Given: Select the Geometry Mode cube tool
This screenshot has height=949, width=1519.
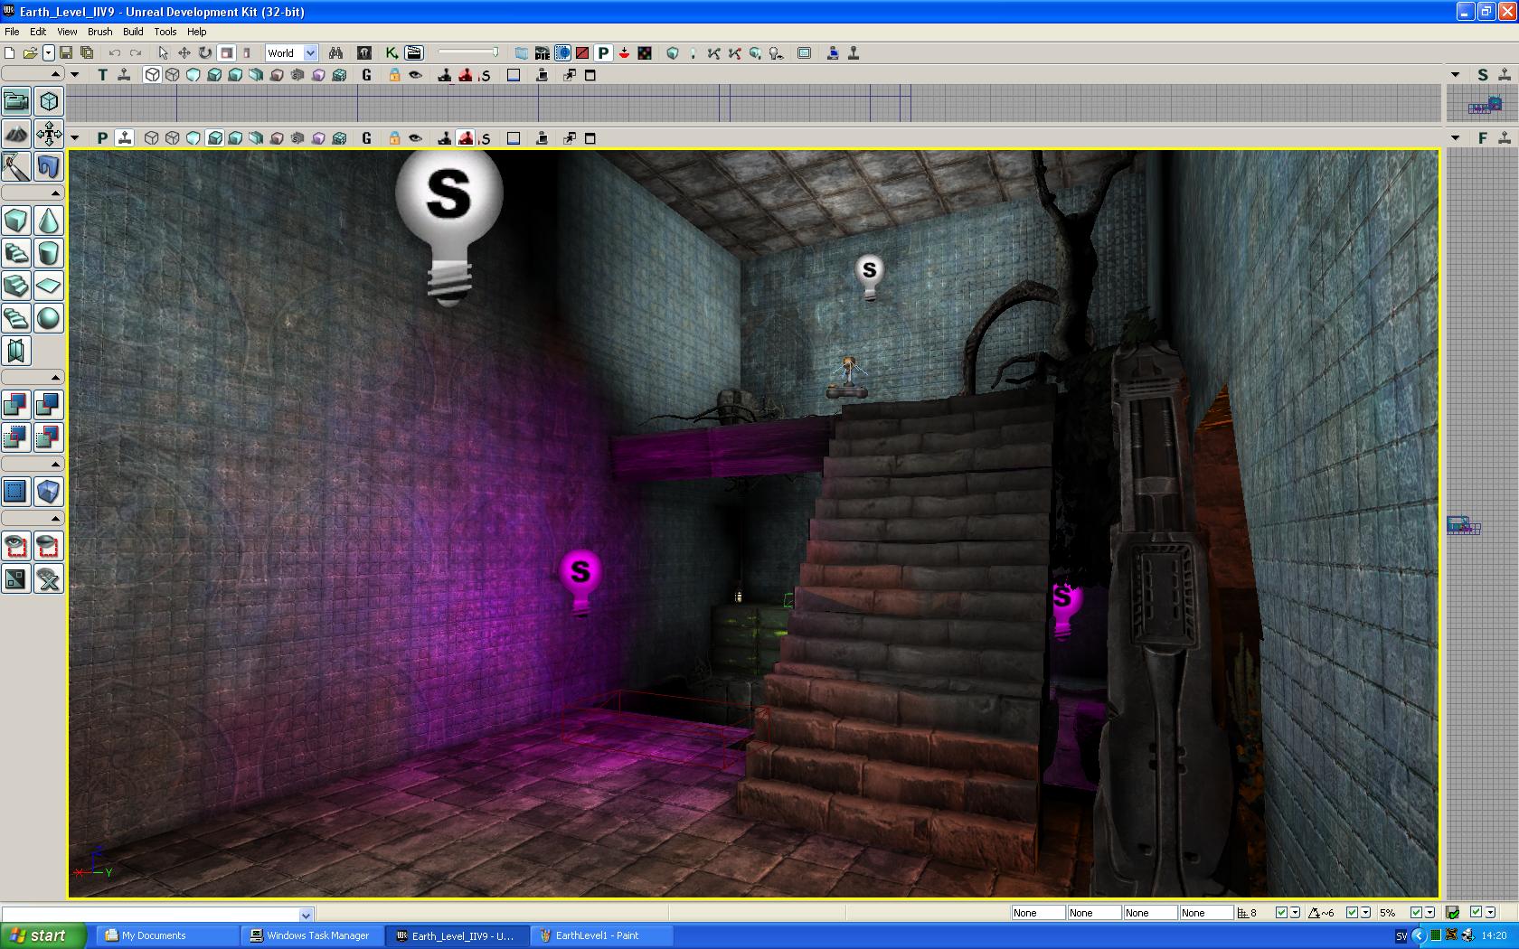Looking at the screenshot, I should click(x=49, y=102).
